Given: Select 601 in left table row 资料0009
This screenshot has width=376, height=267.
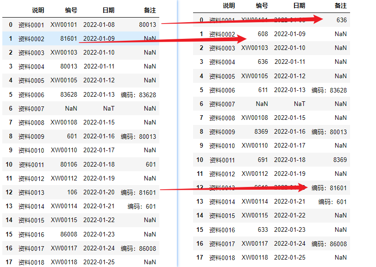Looking at the screenshot, I should point(72,137).
